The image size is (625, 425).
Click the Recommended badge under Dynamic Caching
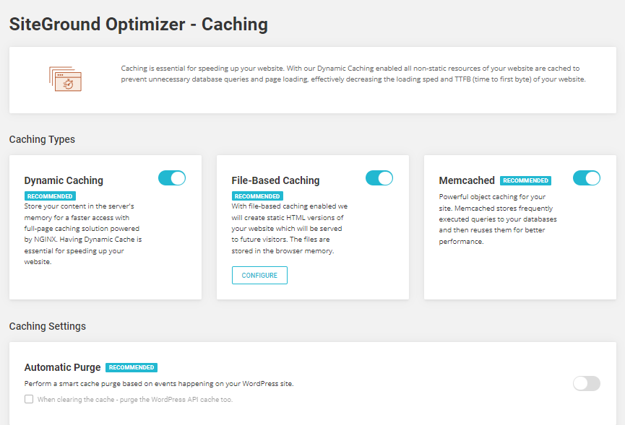coord(50,196)
